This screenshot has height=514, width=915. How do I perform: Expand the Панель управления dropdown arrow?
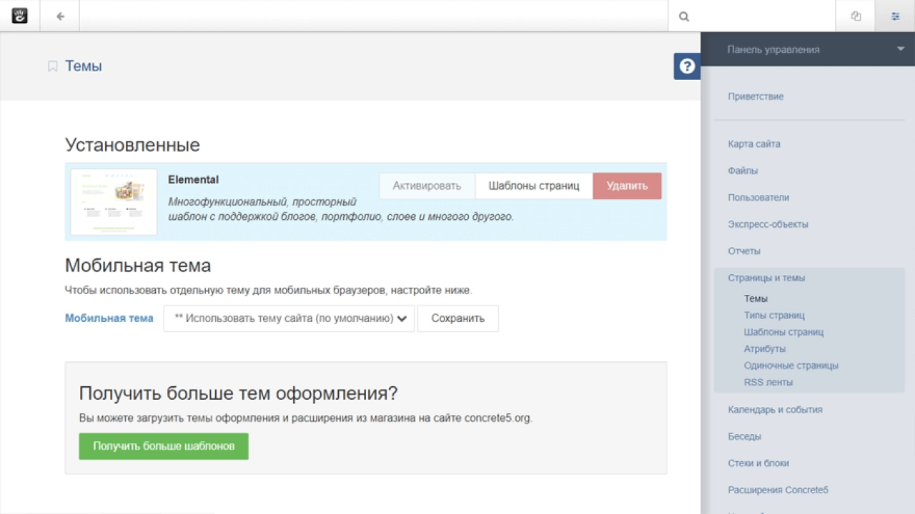[900, 49]
